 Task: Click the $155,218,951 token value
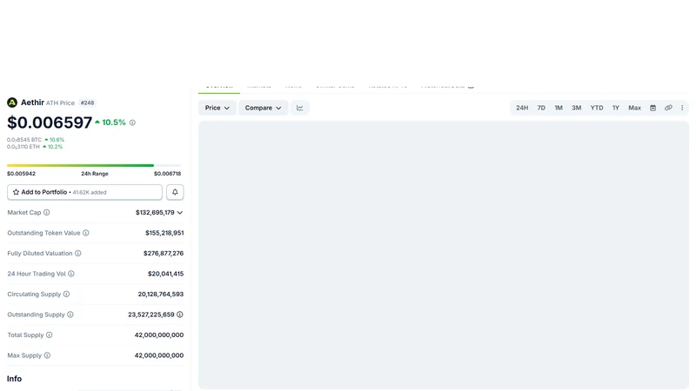(x=164, y=233)
